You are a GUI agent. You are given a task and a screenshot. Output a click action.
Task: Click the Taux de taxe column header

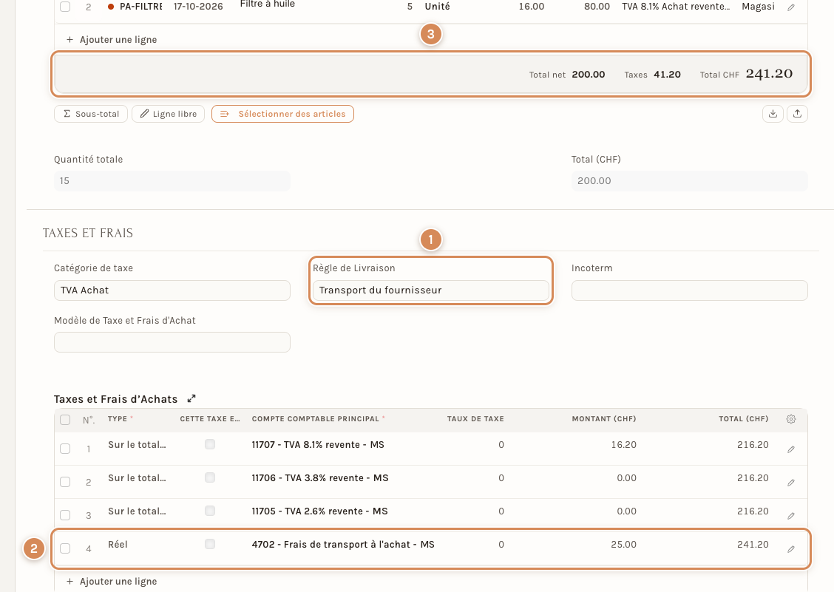[x=475, y=419]
